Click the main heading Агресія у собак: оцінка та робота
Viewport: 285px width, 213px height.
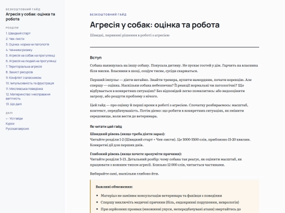(x=155, y=25)
